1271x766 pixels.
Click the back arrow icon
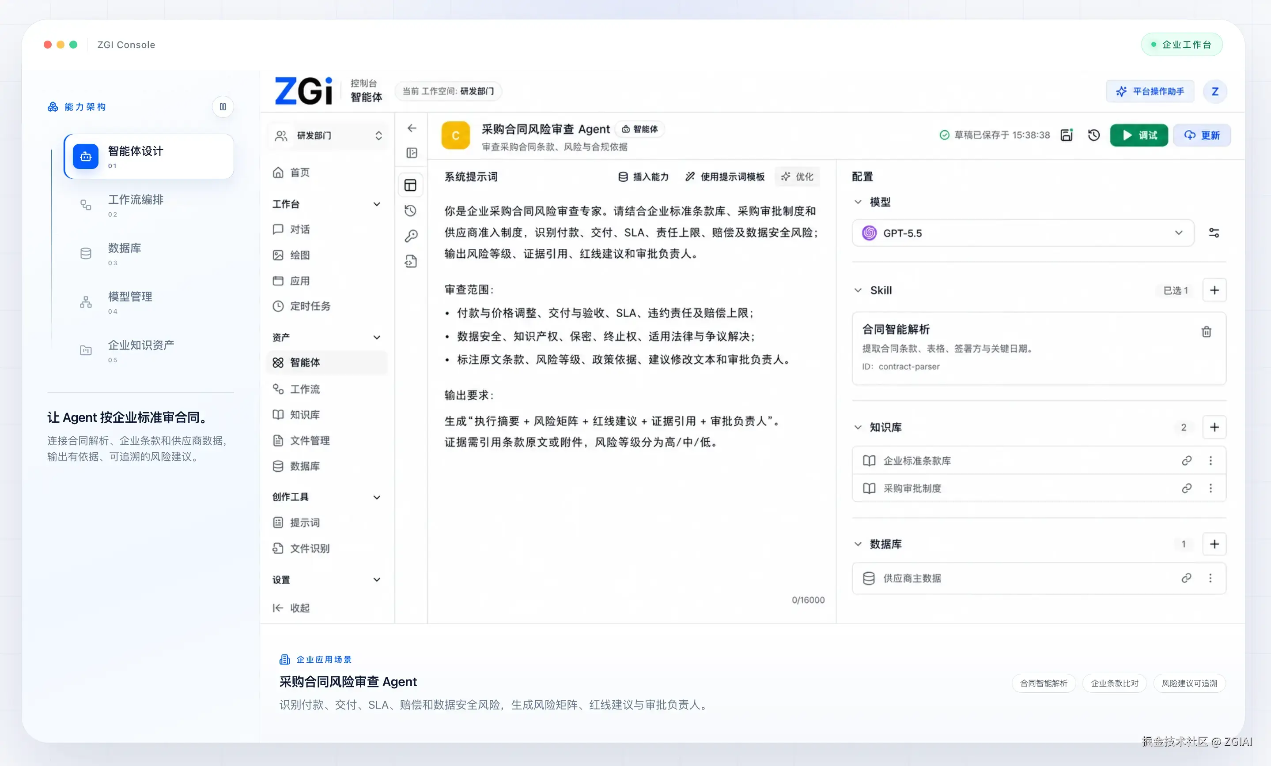pos(412,128)
